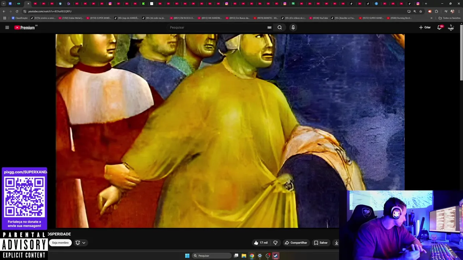Image resolution: width=463 pixels, height=260 pixels.
Task: Open the on-screen keyboard icon in search box
Action: pos(269,27)
